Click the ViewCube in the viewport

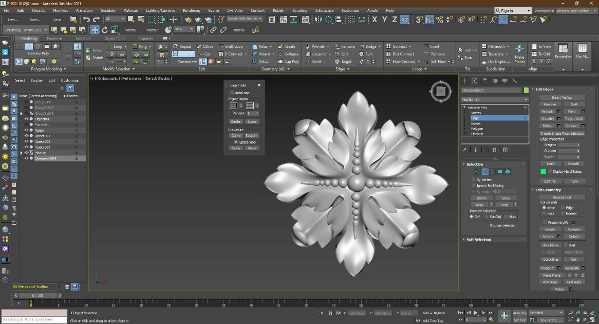(441, 91)
